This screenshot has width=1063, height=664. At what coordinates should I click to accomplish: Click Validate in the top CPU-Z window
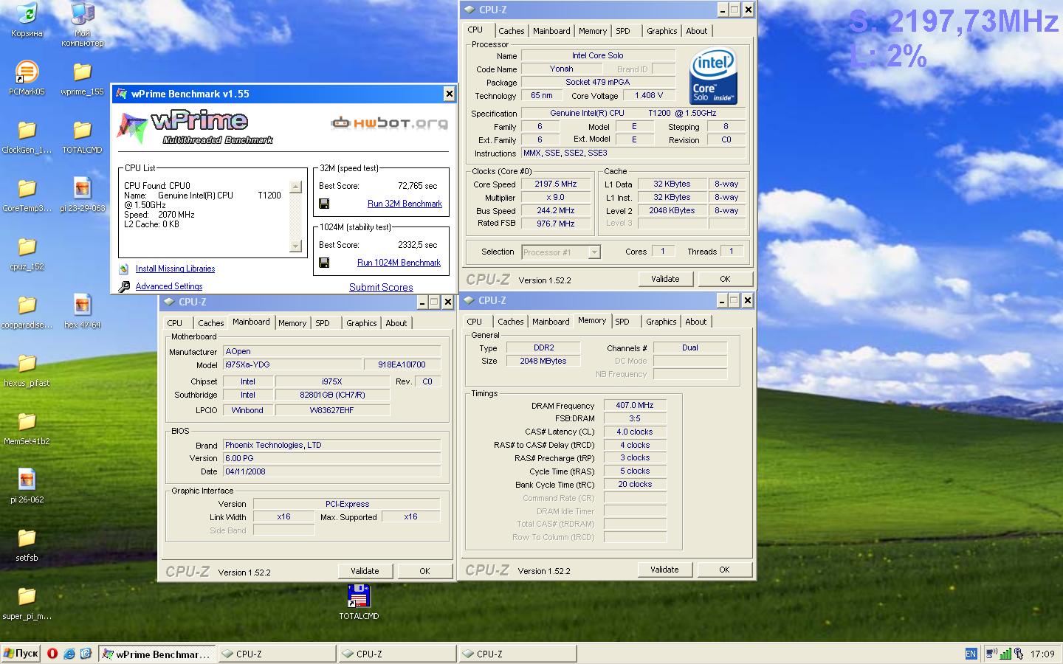pyautogui.click(x=665, y=279)
